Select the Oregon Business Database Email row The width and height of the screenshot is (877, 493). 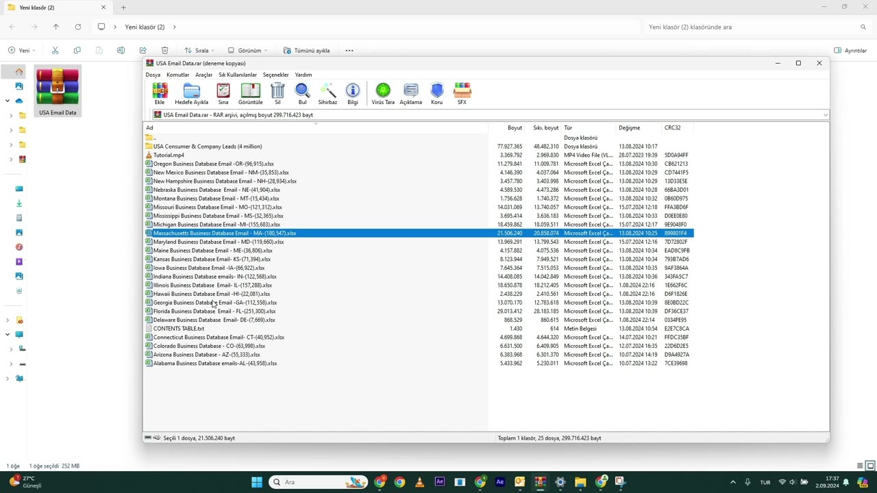(419, 164)
